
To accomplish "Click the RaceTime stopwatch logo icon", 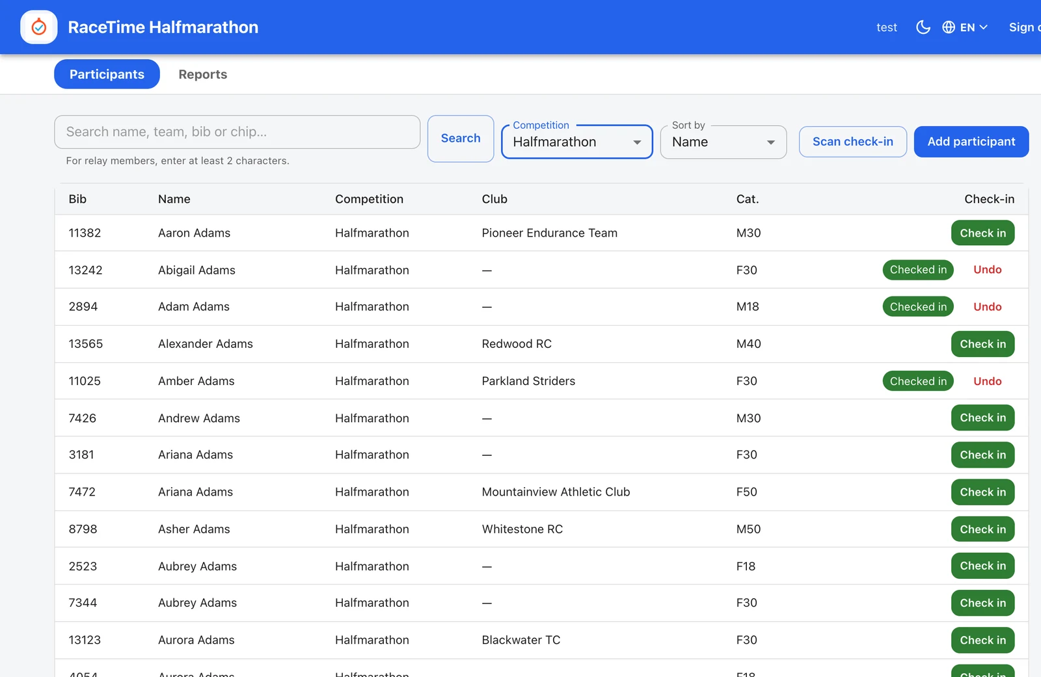I will [39, 27].
